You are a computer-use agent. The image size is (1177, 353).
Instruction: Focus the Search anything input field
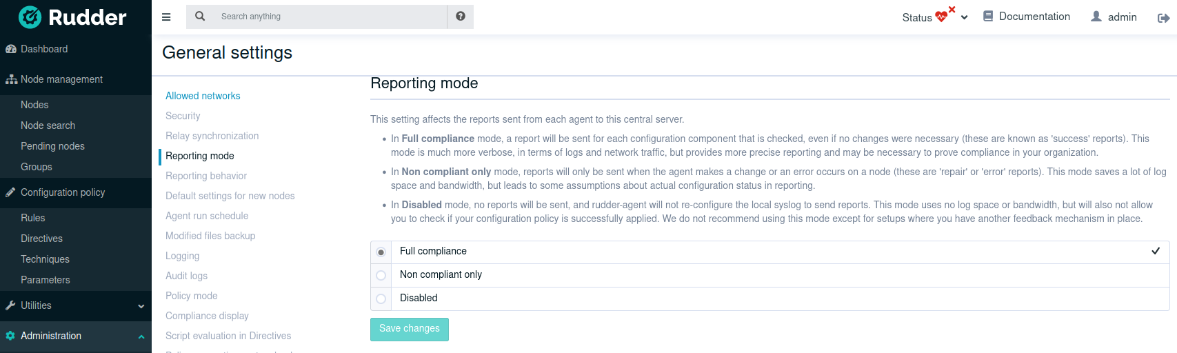(331, 17)
